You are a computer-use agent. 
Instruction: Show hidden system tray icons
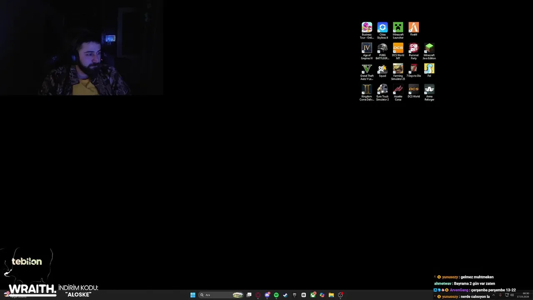pos(494,295)
